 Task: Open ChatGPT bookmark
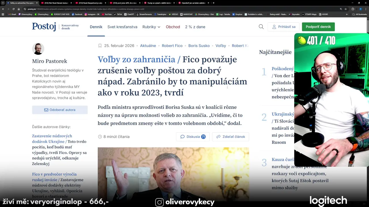click(129, 14)
